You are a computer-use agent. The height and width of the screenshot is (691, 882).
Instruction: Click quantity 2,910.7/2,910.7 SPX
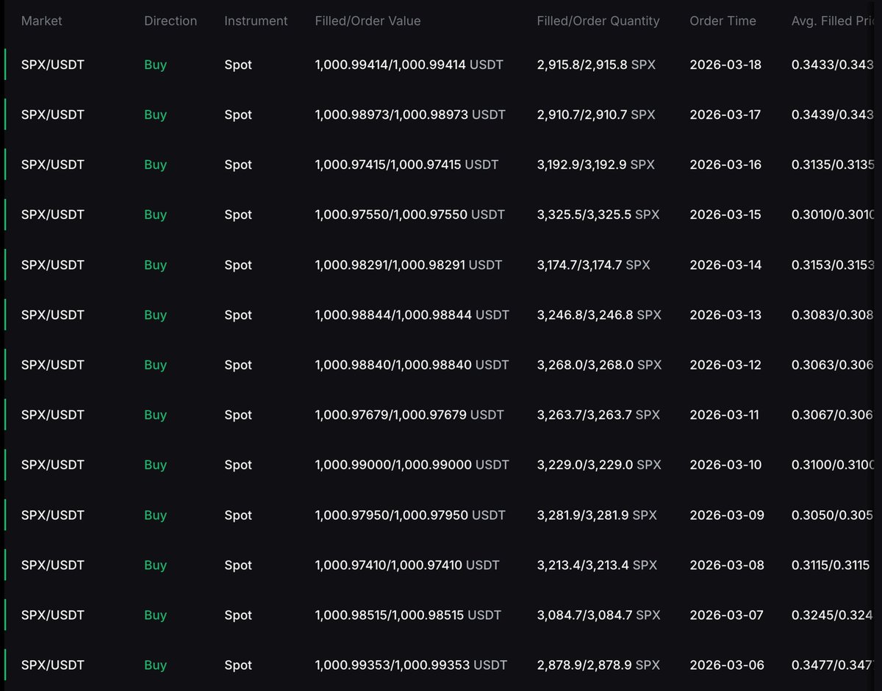coord(596,115)
